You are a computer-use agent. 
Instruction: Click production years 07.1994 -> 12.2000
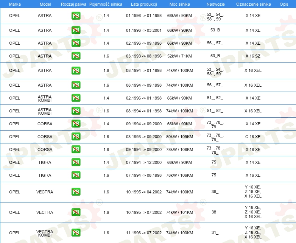pyautogui.click(x=144, y=162)
